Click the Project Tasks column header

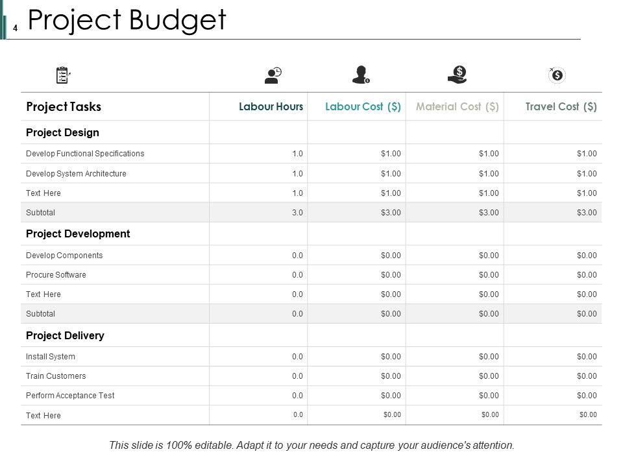[x=64, y=107]
